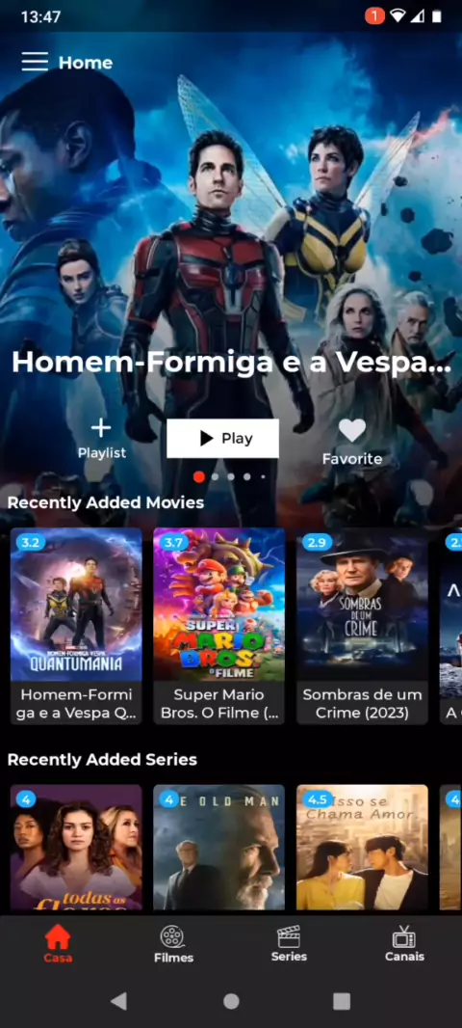Image resolution: width=462 pixels, height=1028 pixels.
Task: Open The Old Man series thumbnail
Action: coord(219,847)
